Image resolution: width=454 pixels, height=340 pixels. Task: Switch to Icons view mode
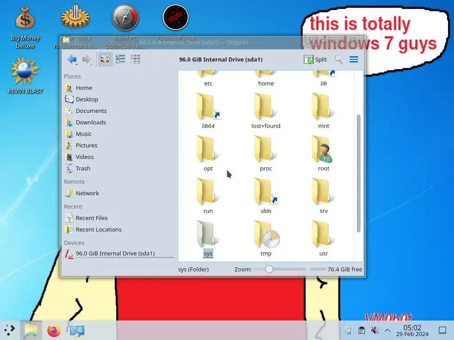pos(105,59)
